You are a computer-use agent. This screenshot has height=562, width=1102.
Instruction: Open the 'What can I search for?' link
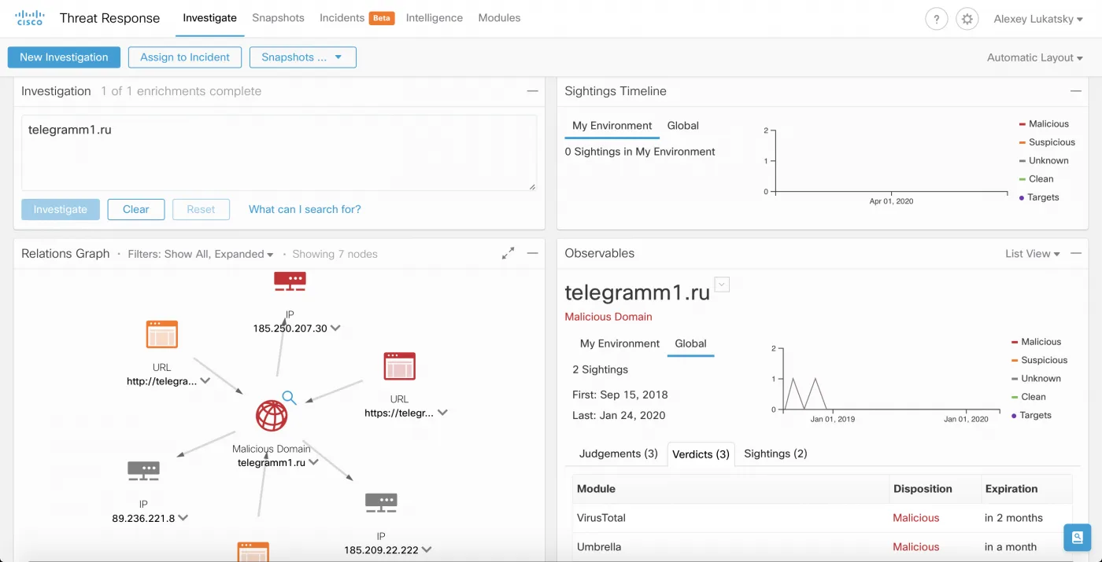pos(305,209)
